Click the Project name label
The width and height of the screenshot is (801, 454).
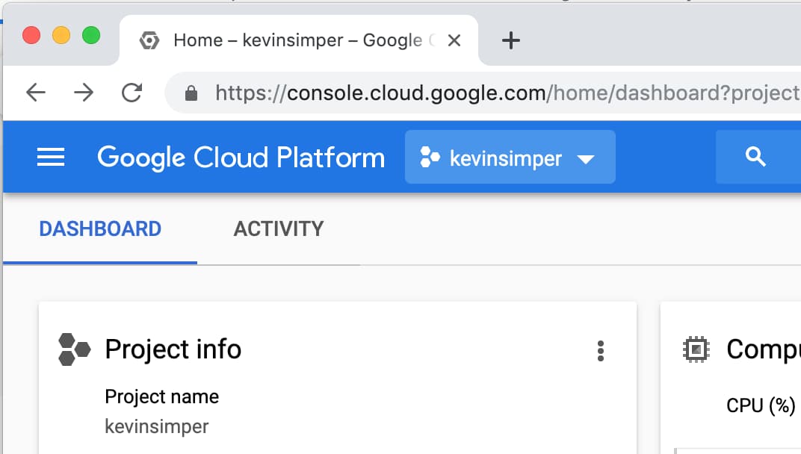[x=162, y=397]
